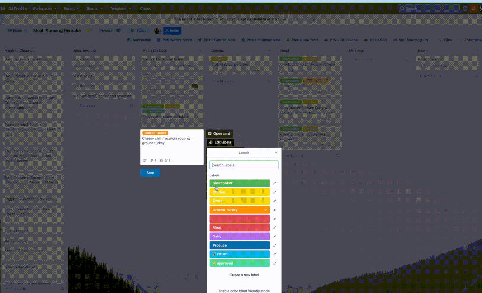Expand the Recent menu
The image size is (482, 293).
70,8
